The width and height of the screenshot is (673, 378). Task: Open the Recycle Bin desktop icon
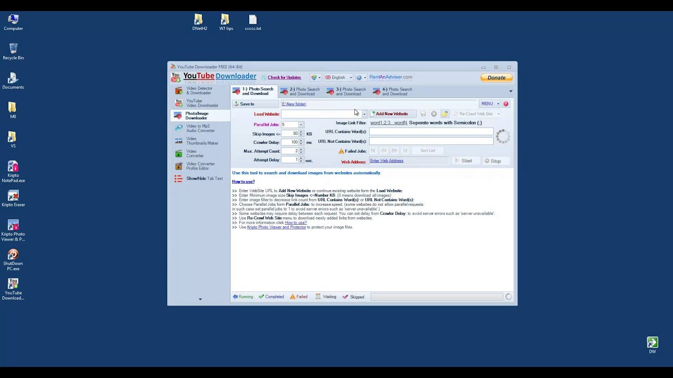(13, 52)
